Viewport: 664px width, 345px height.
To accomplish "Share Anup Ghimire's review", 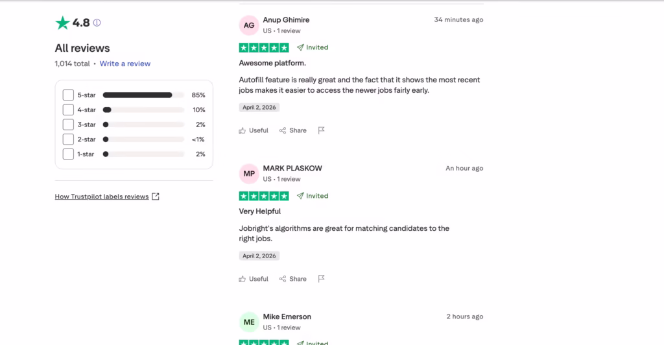I will [x=293, y=130].
